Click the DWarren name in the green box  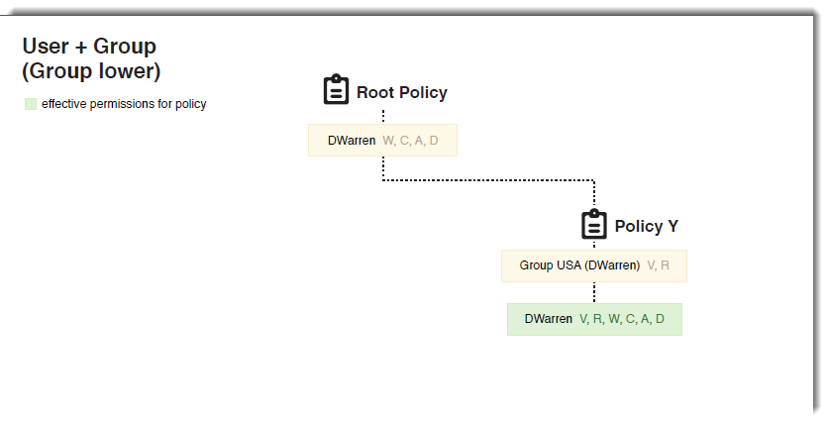549,319
